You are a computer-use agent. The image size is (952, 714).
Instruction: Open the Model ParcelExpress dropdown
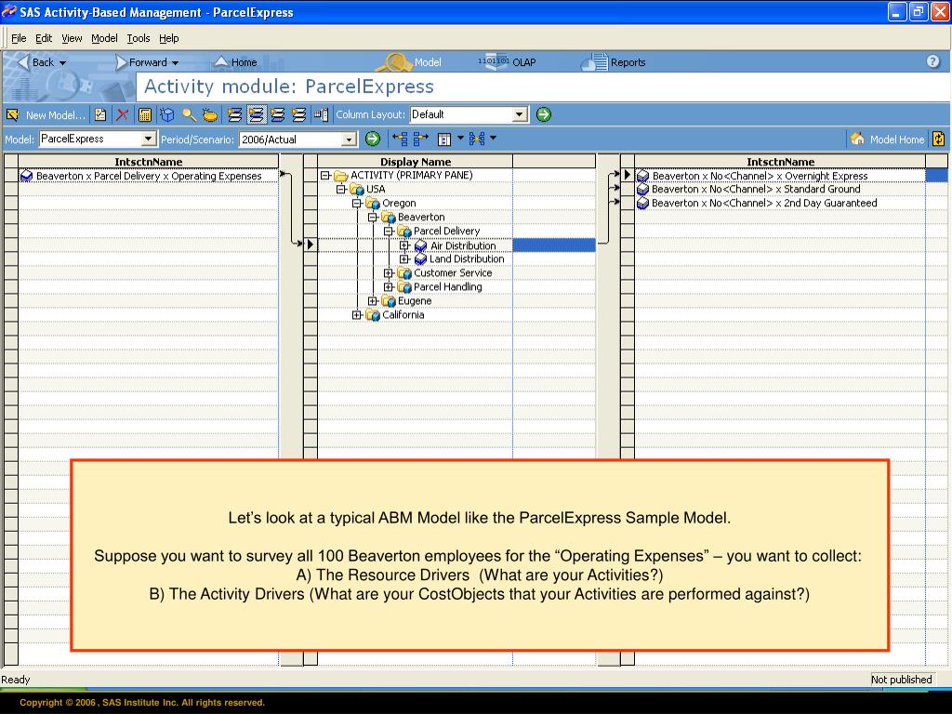coord(148,139)
